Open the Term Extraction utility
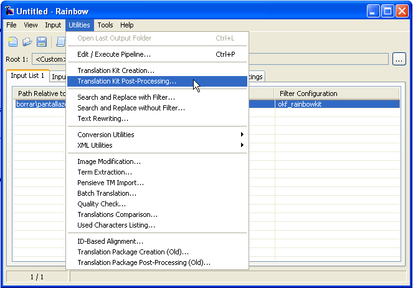The height and width of the screenshot is (288, 413). pyautogui.click(x=105, y=172)
